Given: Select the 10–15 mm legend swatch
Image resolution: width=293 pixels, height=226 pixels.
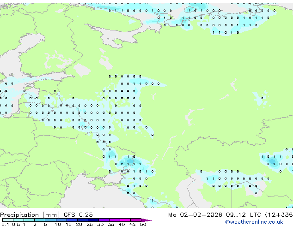Looking at the screenshot, I should point(61,220).
